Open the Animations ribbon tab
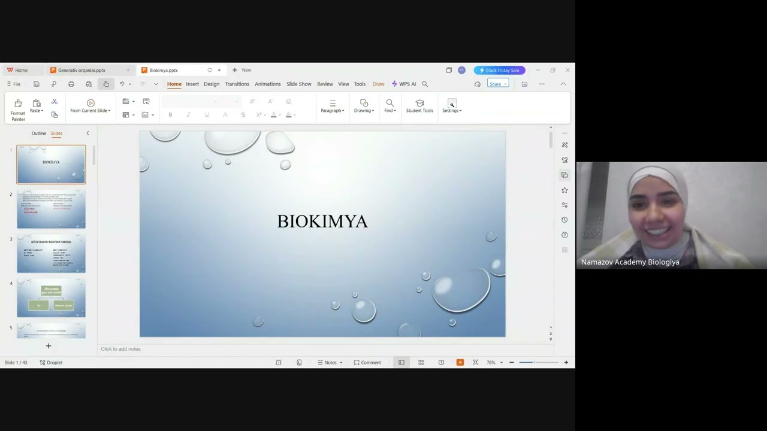This screenshot has width=767, height=431. (267, 84)
